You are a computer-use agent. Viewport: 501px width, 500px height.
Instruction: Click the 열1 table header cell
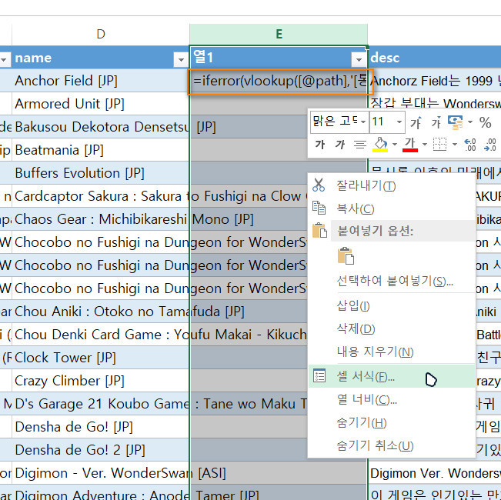click(x=279, y=58)
